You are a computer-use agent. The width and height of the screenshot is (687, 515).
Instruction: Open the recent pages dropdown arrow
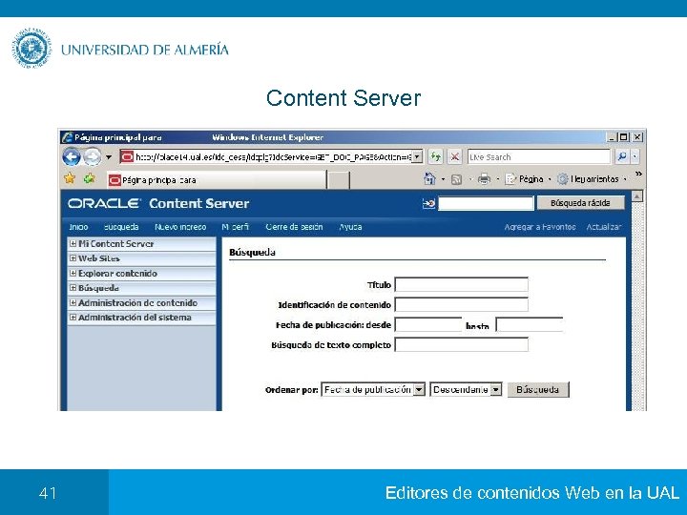pos(109,156)
